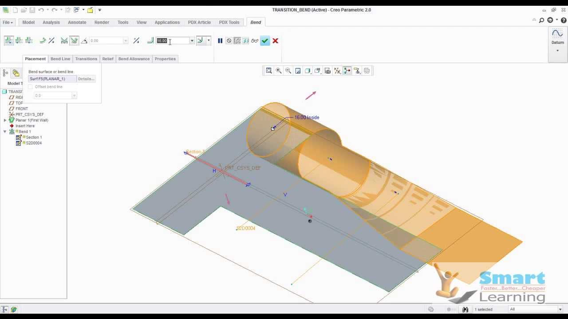Toggle annotation display icon

[x=357, y=71]
